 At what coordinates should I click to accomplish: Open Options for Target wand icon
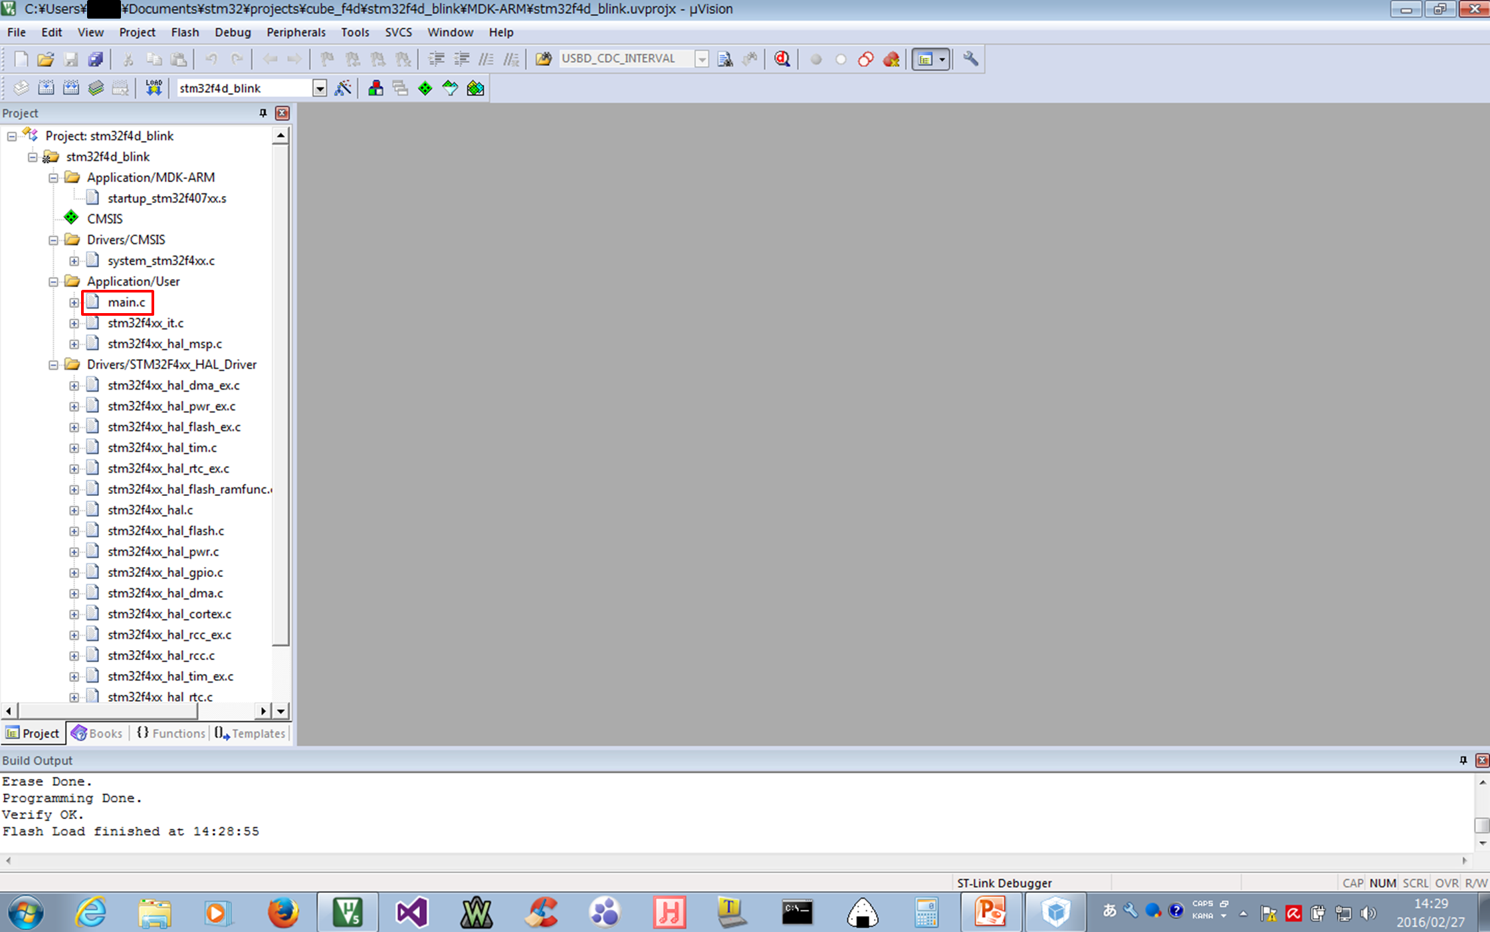coord(343,88)
